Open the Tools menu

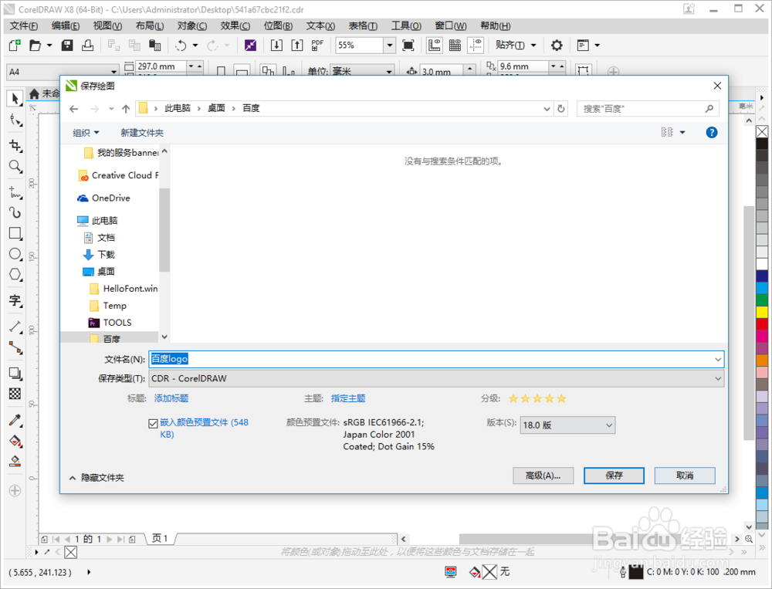coord(406,26)
